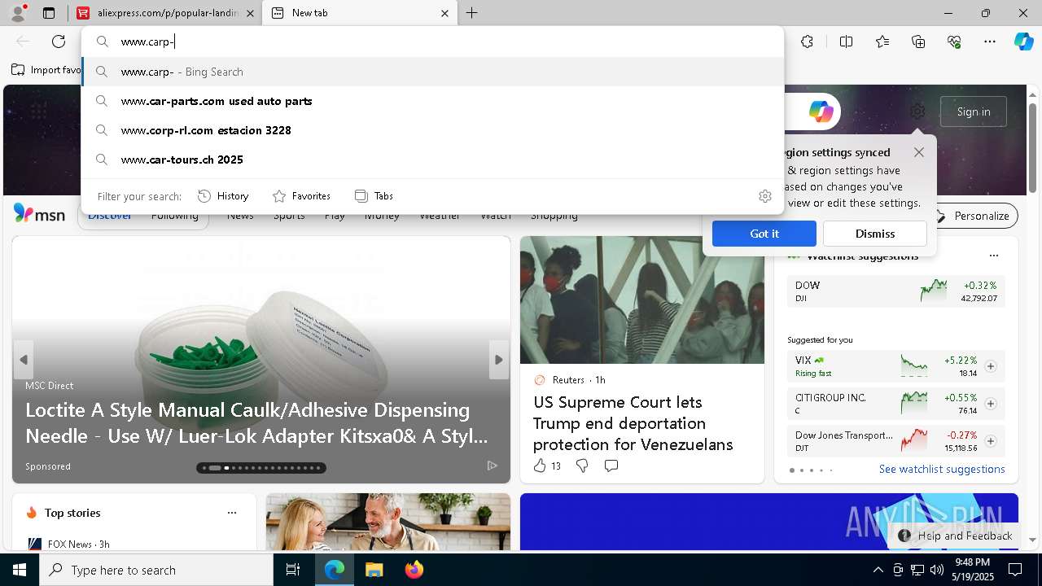Click the Sign in button
Viewport: 1042px width, 586px height.
(x=973, y=112)
